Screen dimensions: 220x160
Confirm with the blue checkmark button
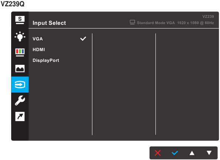point(175,153)
